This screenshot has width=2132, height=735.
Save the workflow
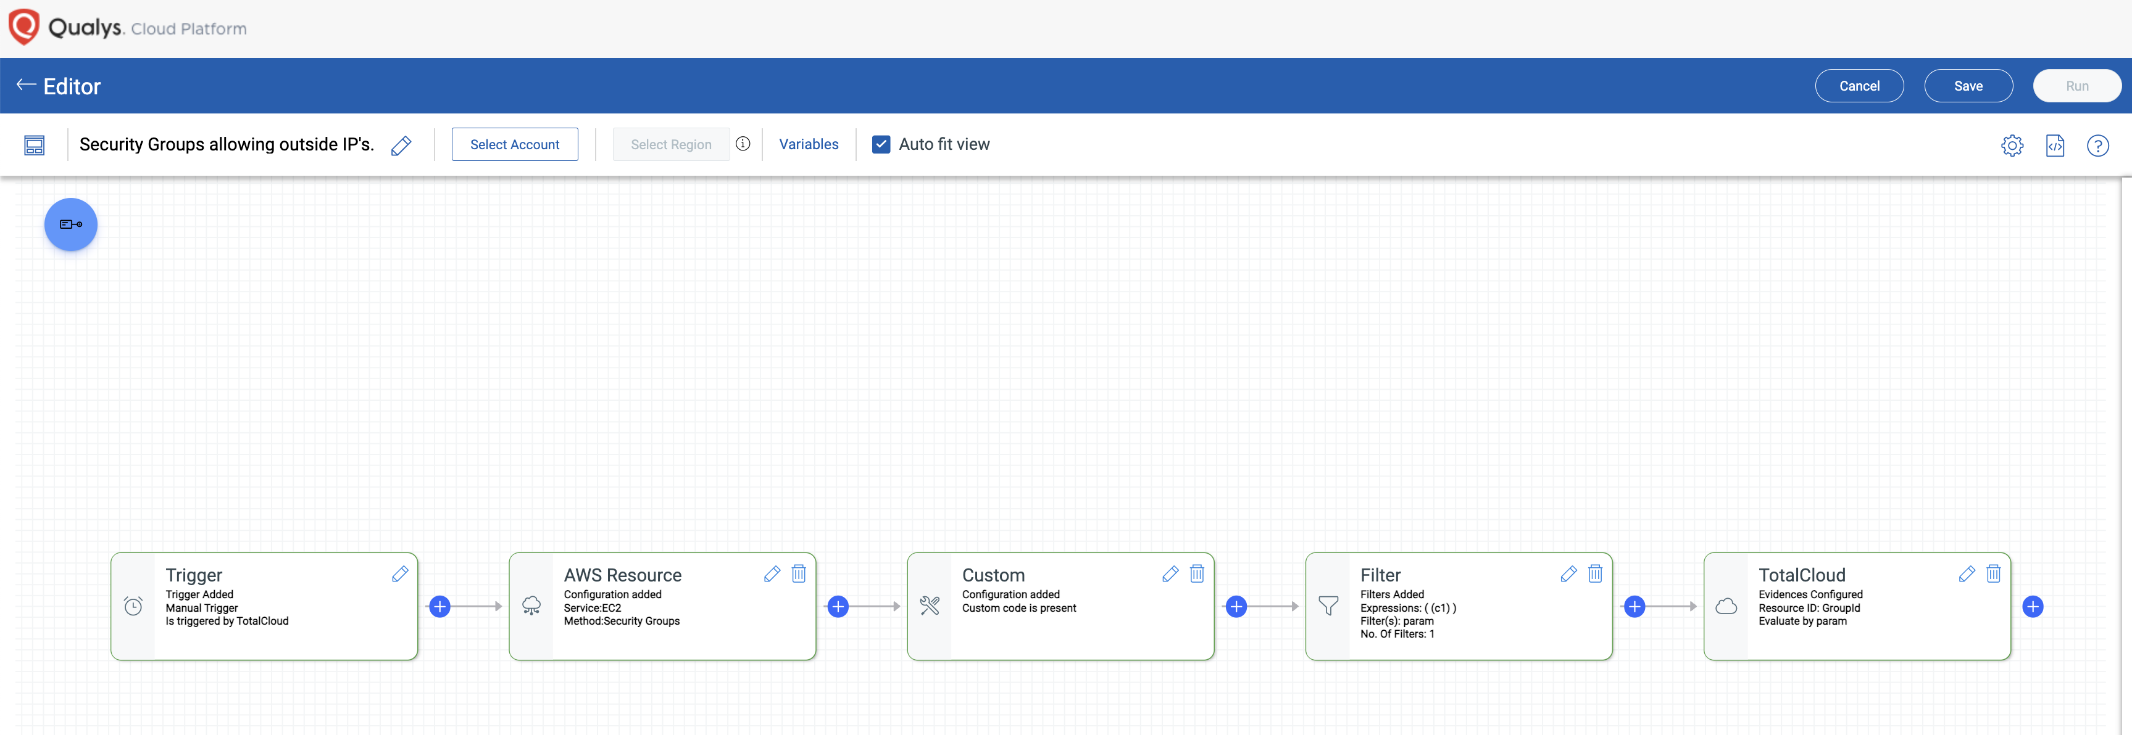pos(1968,85)
